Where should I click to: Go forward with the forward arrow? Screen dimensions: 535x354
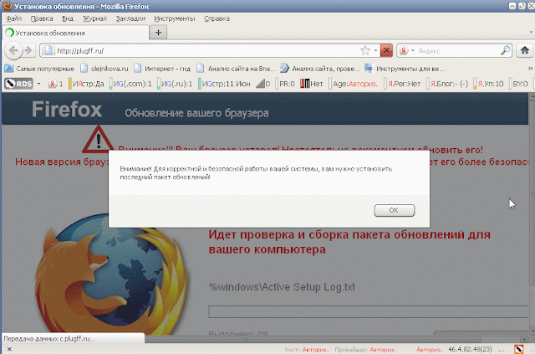[x=29, y=50]
